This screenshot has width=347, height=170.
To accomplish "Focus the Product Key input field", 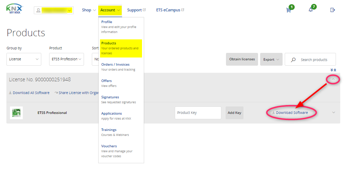I will (198, 113).
